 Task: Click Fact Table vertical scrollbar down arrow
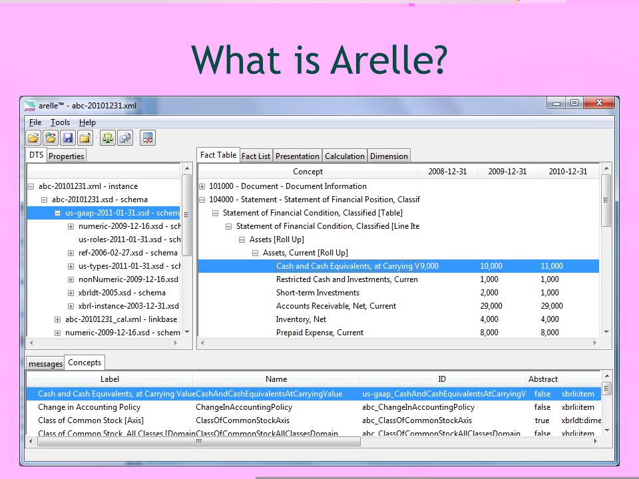(606, 332)
